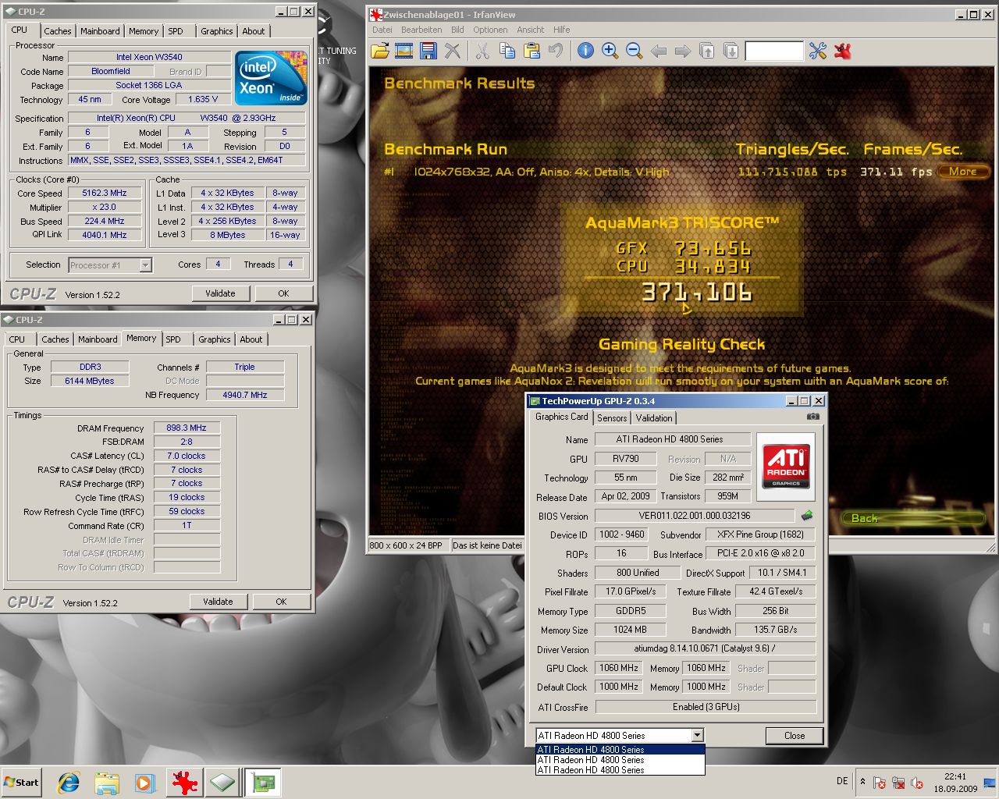Open the Ansicht menu in IrfanView
The height and width of the screenshot is (799, 999).
[x=531, y=30]
